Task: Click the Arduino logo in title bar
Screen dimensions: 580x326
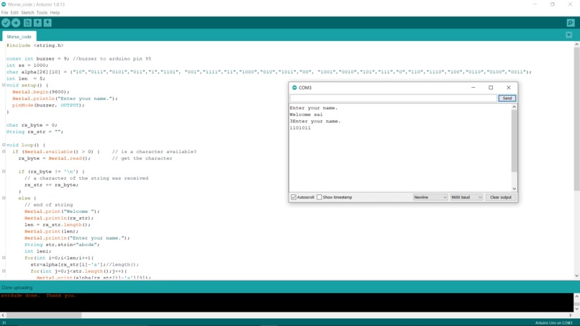Action: 4,4
